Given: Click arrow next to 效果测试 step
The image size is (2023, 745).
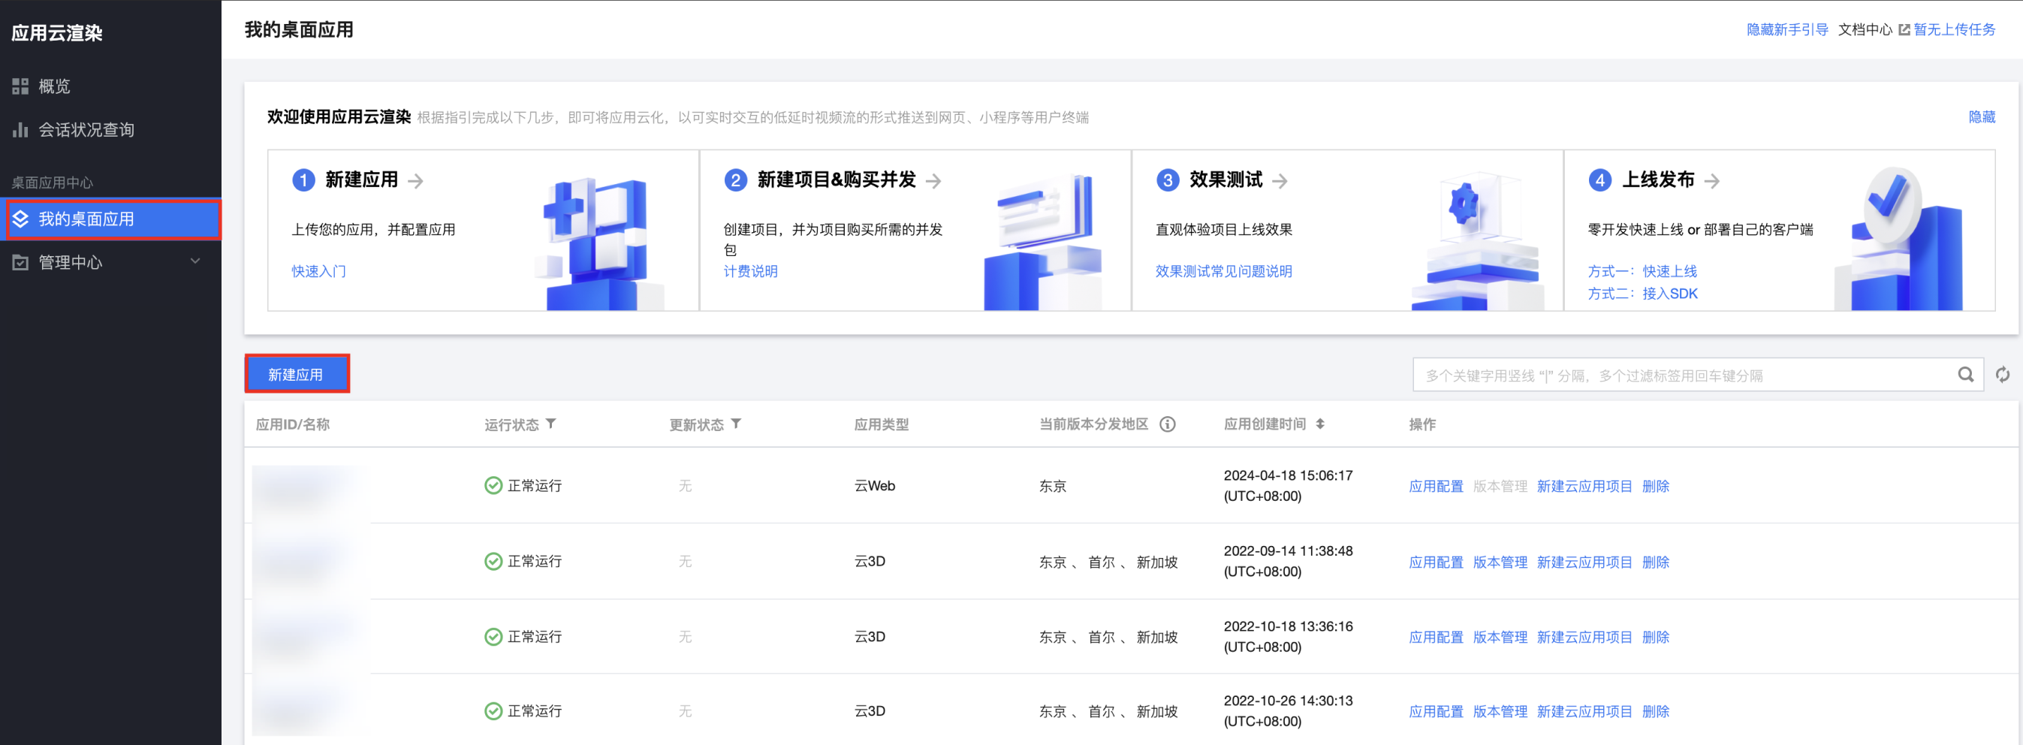Looking at the screenshot, I should 1280,180.
